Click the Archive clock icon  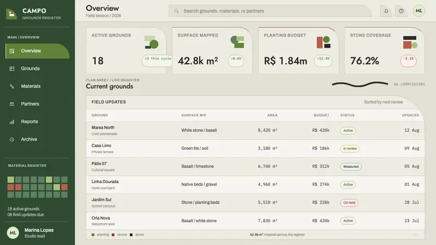tap(11, 139)
